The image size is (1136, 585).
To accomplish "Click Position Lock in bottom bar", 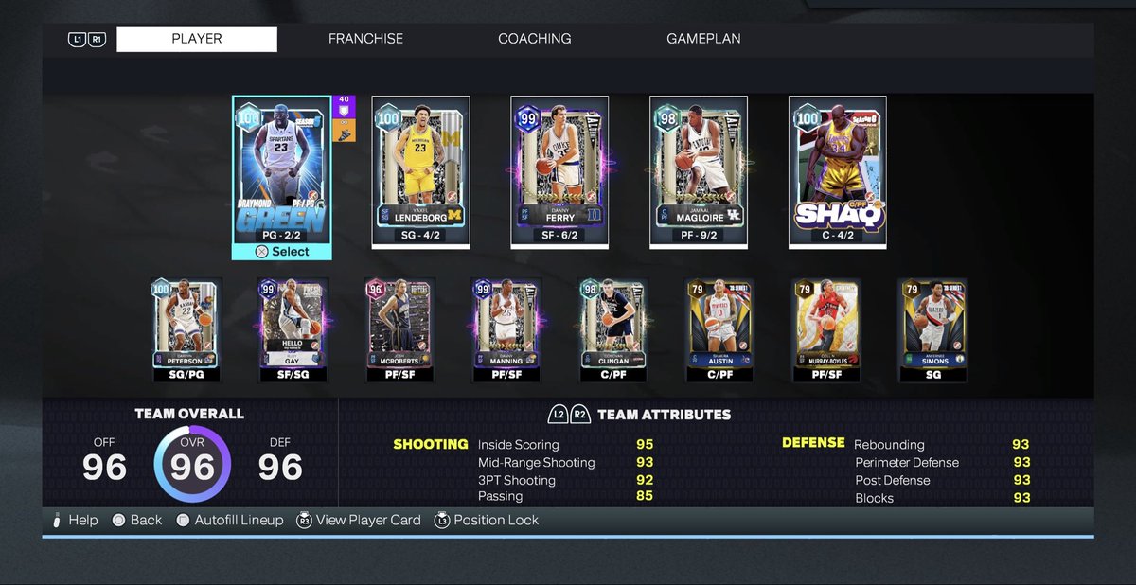I will [496, 520].
